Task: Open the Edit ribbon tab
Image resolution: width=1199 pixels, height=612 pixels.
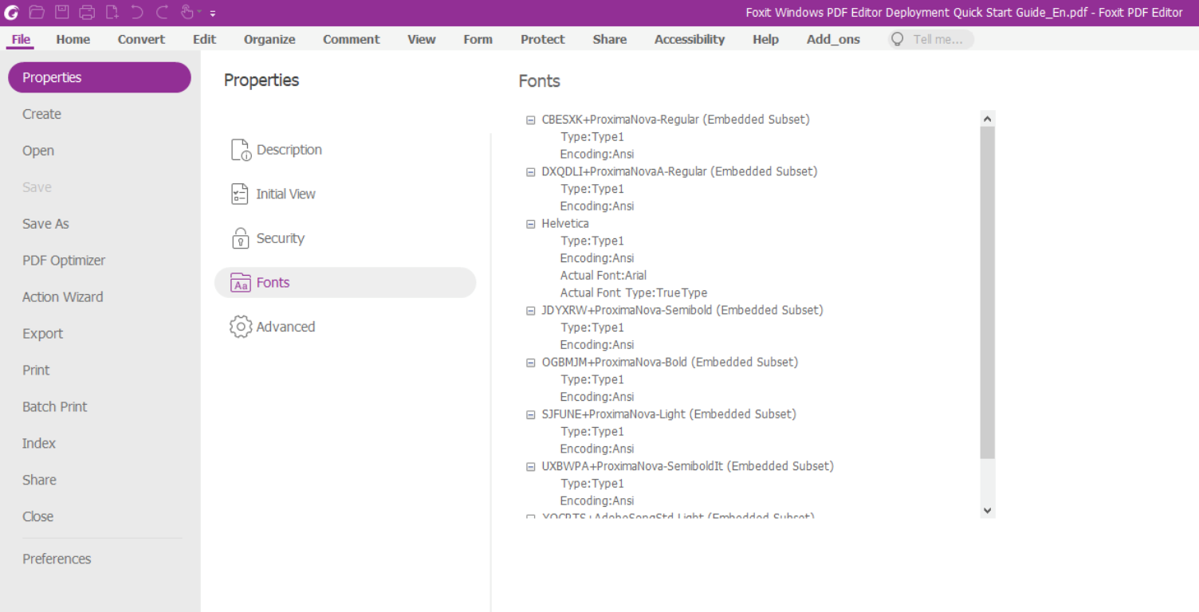Action: (x=205, y=39)
